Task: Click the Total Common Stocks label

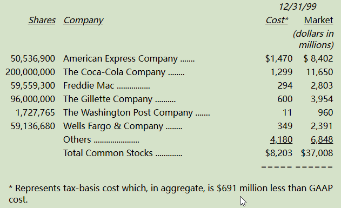Action: [x=108, y=153]
